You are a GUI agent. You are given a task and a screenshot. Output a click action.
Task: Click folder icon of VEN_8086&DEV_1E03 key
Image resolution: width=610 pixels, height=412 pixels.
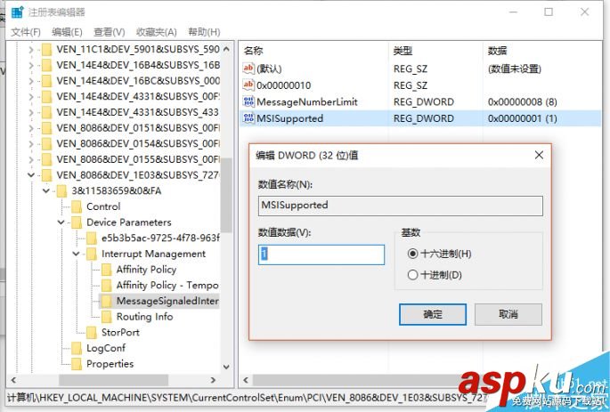(46, 175)
